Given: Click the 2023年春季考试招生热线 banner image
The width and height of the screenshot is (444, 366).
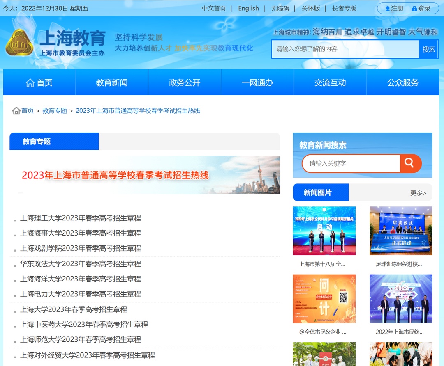Looking at the screenshot, I should [145, 175].
